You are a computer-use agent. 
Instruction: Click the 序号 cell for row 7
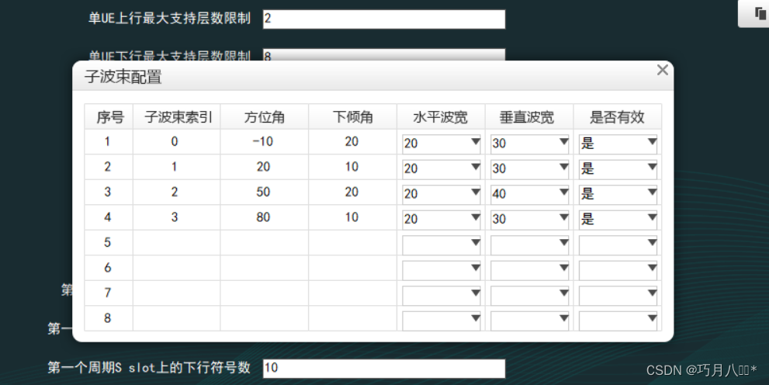[x=109, y=293]
